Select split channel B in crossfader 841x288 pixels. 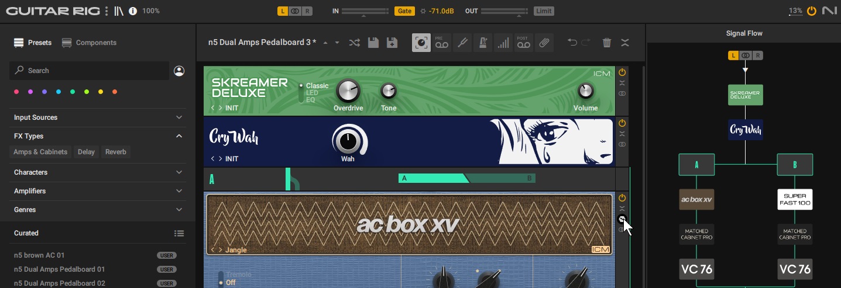(530, 179)
